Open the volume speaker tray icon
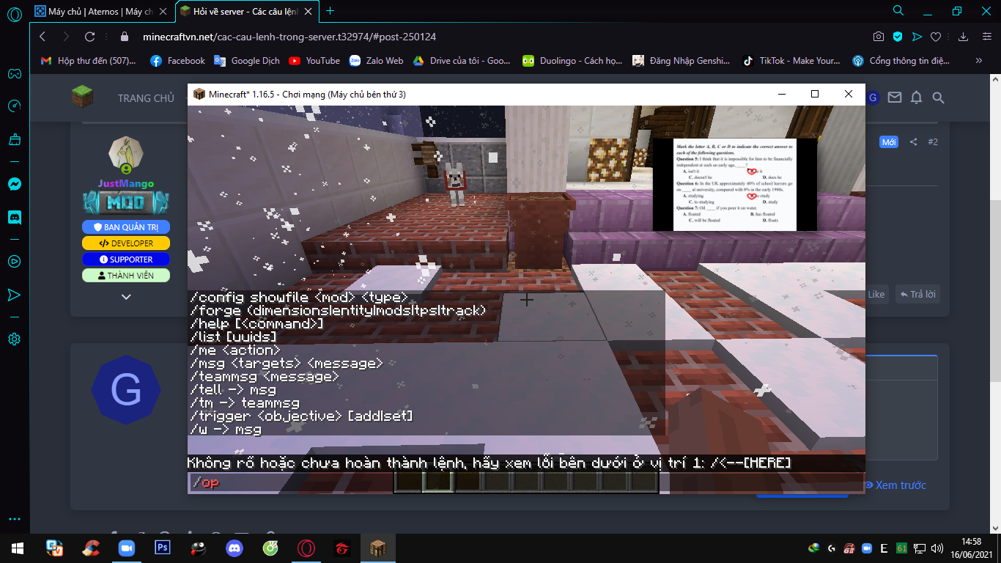This screenshot has width=1001, height=563. (937, 548)
